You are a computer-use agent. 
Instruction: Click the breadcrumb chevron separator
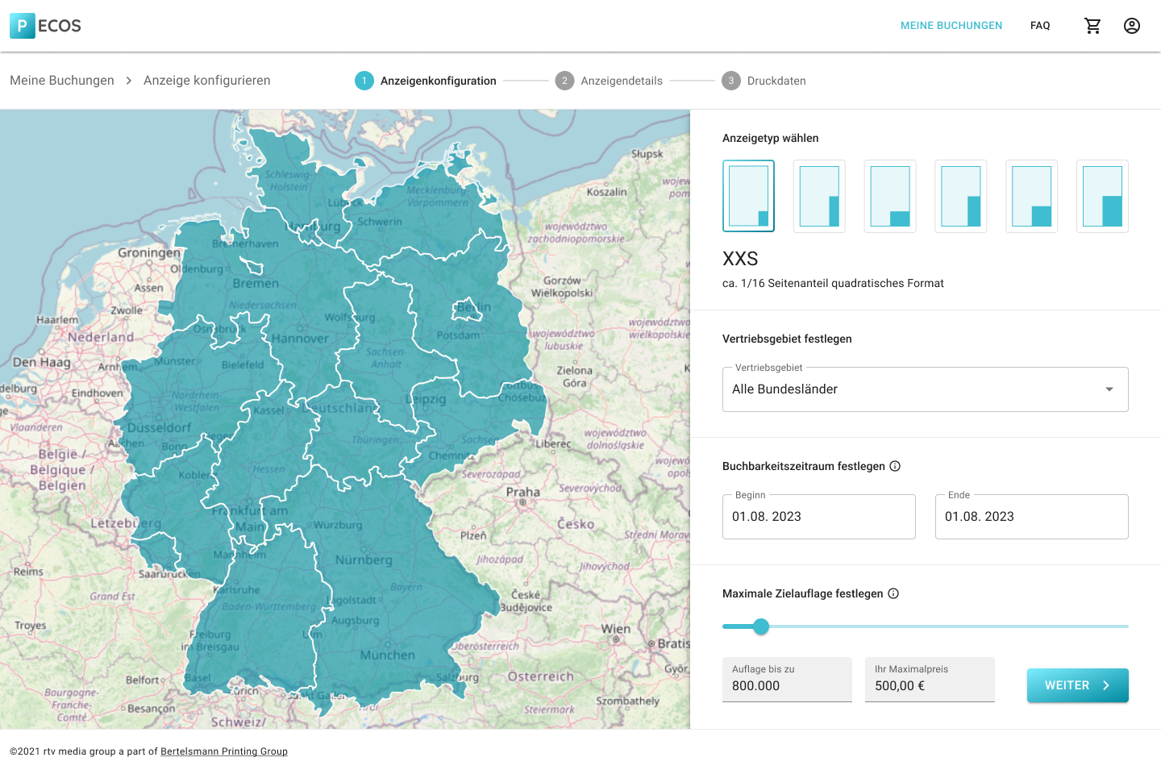click(129, 81)
